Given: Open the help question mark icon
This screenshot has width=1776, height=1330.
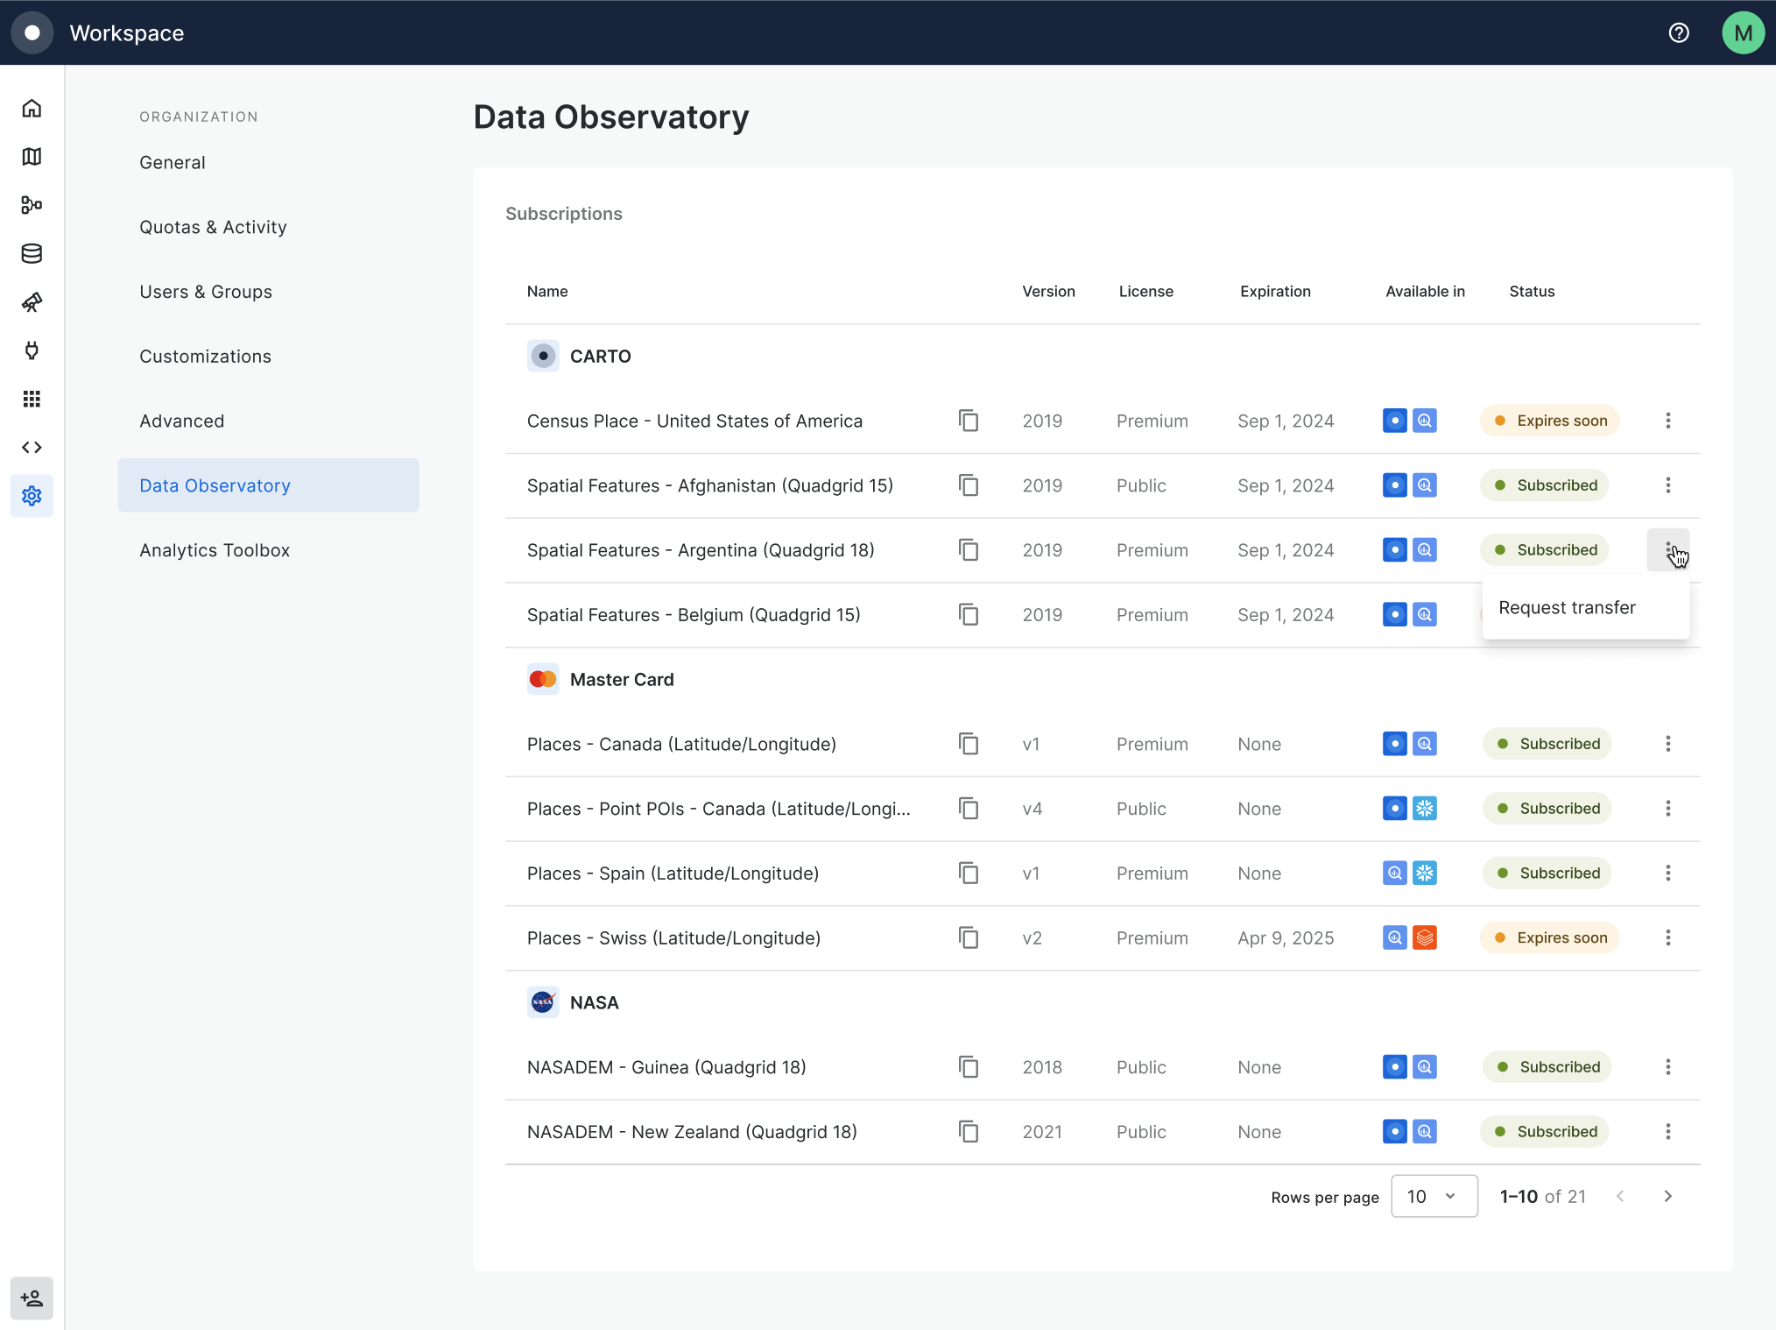Looking at the screenshot, I should click(1678, 33).
